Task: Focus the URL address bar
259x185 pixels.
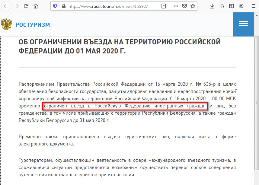Action: tap(108, 6)
